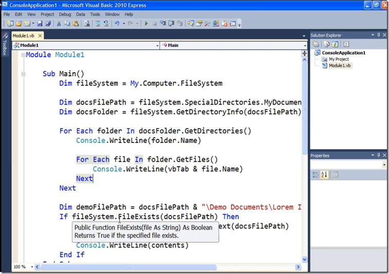Select the ConsoleApplication1 project node

pyautogui.click(x=343, y=53)
